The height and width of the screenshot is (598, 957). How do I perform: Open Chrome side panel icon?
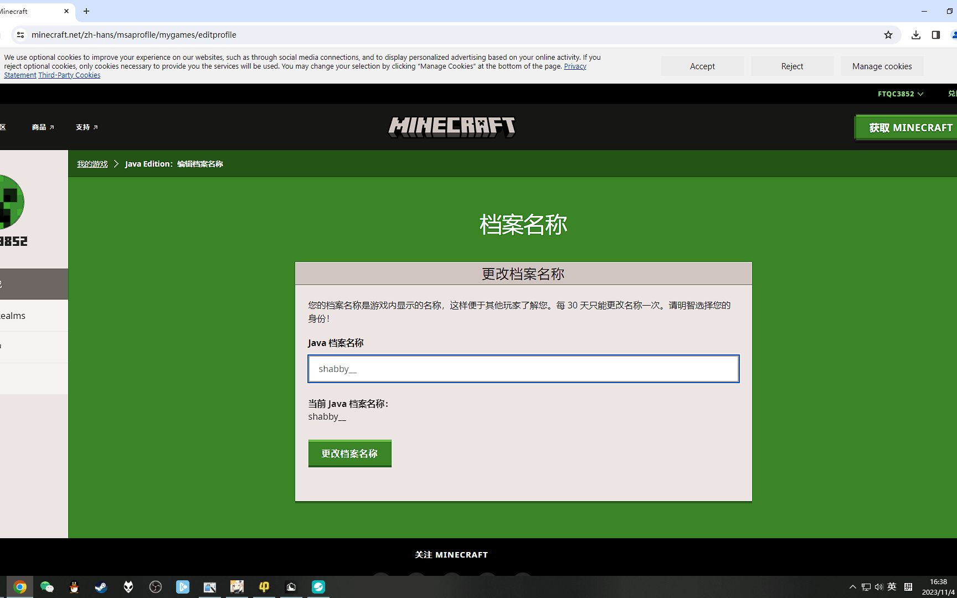click(936, 35)
